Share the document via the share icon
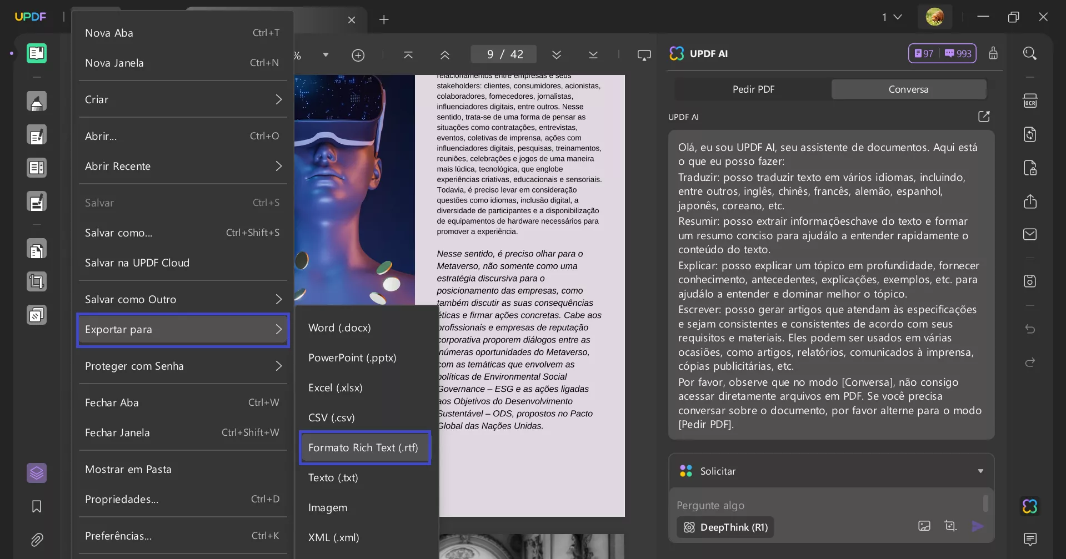1066x559 pixels. tap(1030, 201)
